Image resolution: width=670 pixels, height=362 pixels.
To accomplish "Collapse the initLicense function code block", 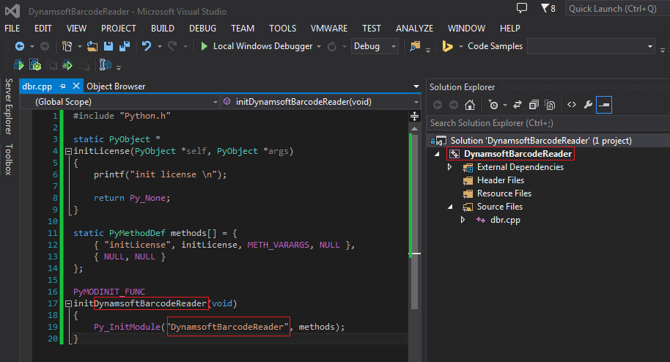I will [68, 152].
